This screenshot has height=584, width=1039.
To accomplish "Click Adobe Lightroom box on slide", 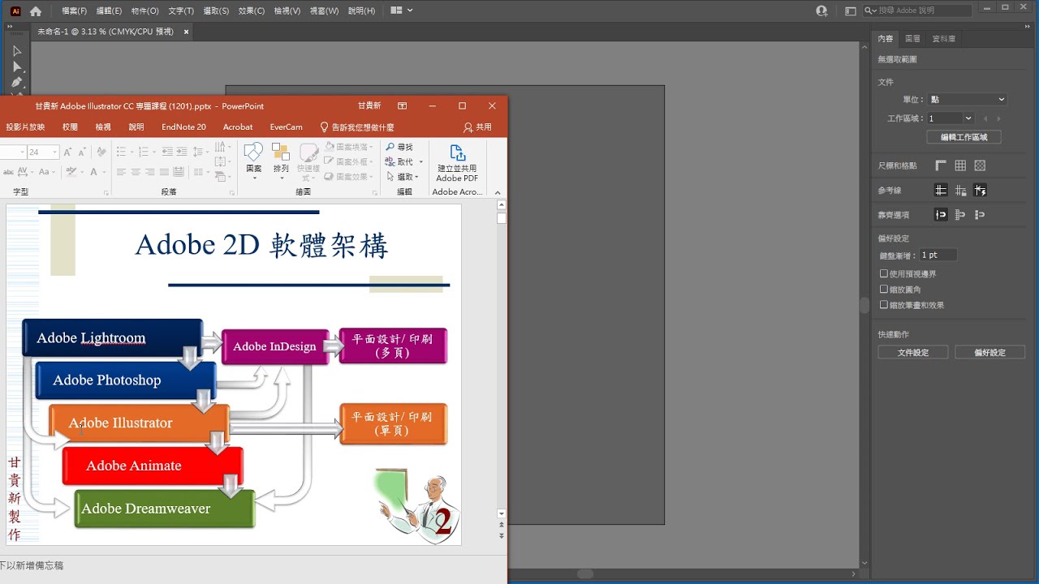I will point(112,338).
